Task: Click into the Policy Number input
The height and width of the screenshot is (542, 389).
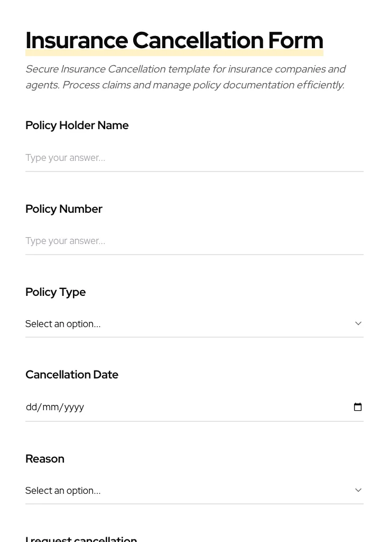Action: point(194,241)
